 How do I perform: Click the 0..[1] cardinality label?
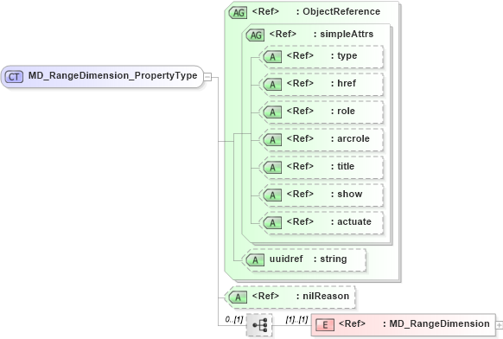pyautogui.click(x=234, y=319)
